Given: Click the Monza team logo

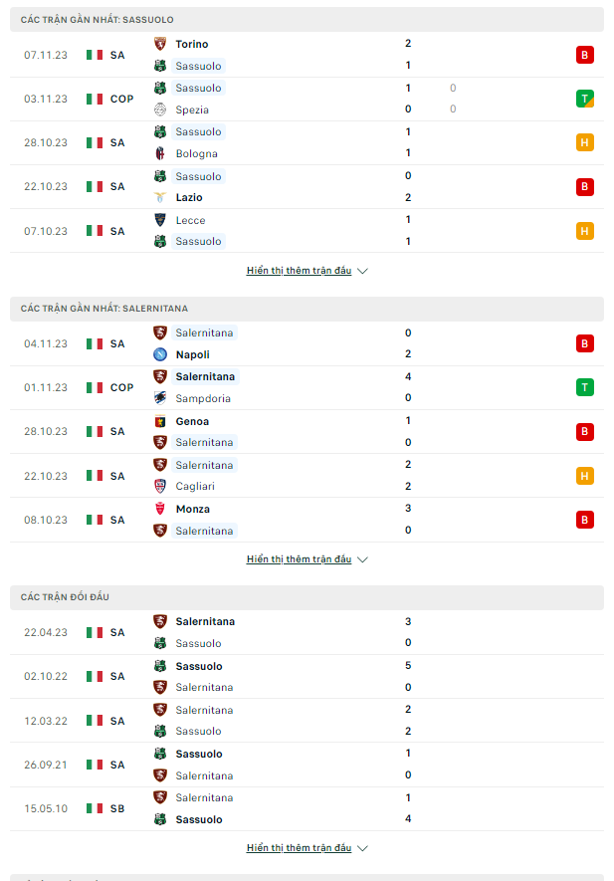Looking at the screenshot, I should (160, 509).
